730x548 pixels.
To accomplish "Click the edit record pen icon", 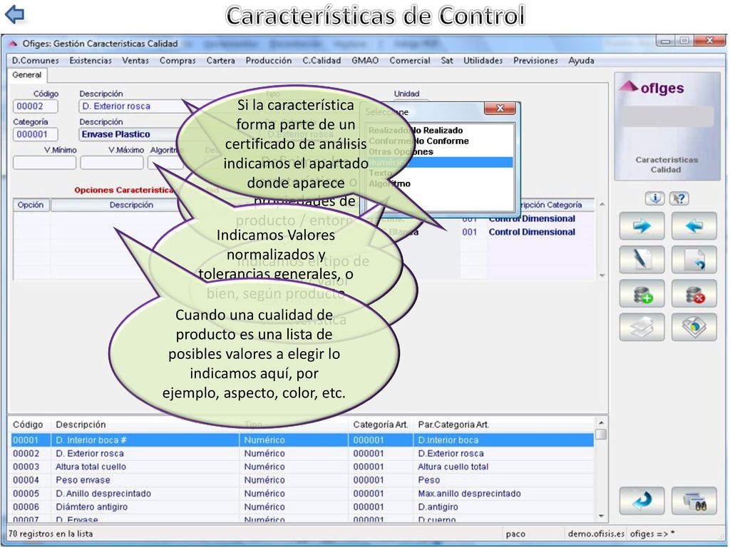I will click(642, 260).
